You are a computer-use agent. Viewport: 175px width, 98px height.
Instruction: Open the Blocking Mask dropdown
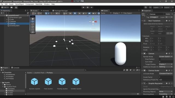pos(166,94)
